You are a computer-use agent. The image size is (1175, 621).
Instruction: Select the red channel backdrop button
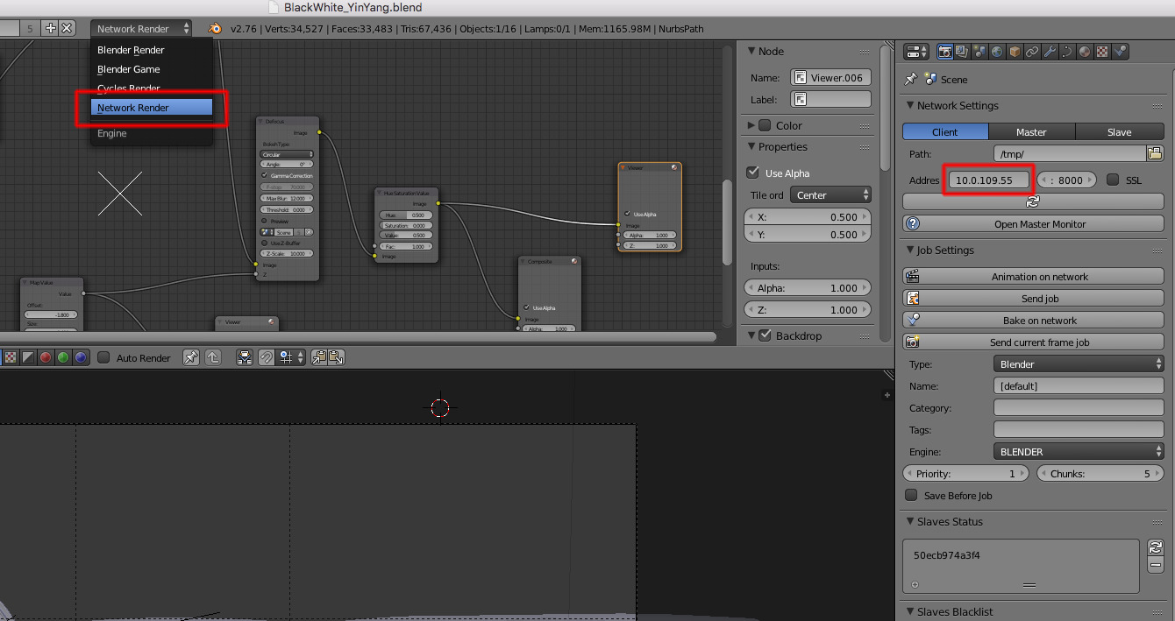click(45, 357)
